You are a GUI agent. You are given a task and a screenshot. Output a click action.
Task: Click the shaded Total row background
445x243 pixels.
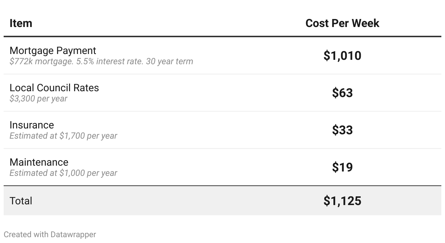(x=222, y=201)
